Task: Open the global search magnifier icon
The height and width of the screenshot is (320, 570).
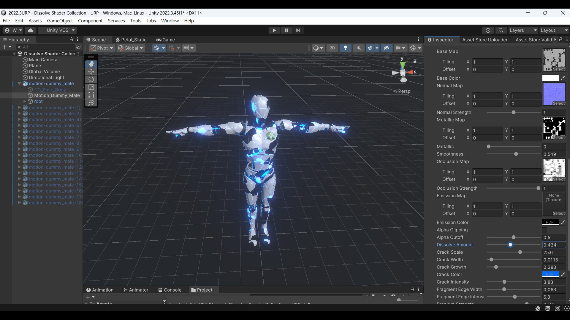Action: click(x=501, y=30)
